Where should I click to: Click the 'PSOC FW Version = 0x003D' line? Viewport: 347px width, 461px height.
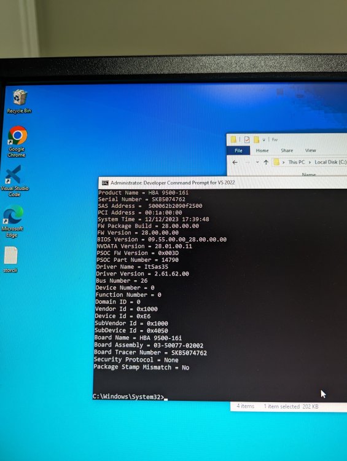pyautogui.click(x=137, y=253)
